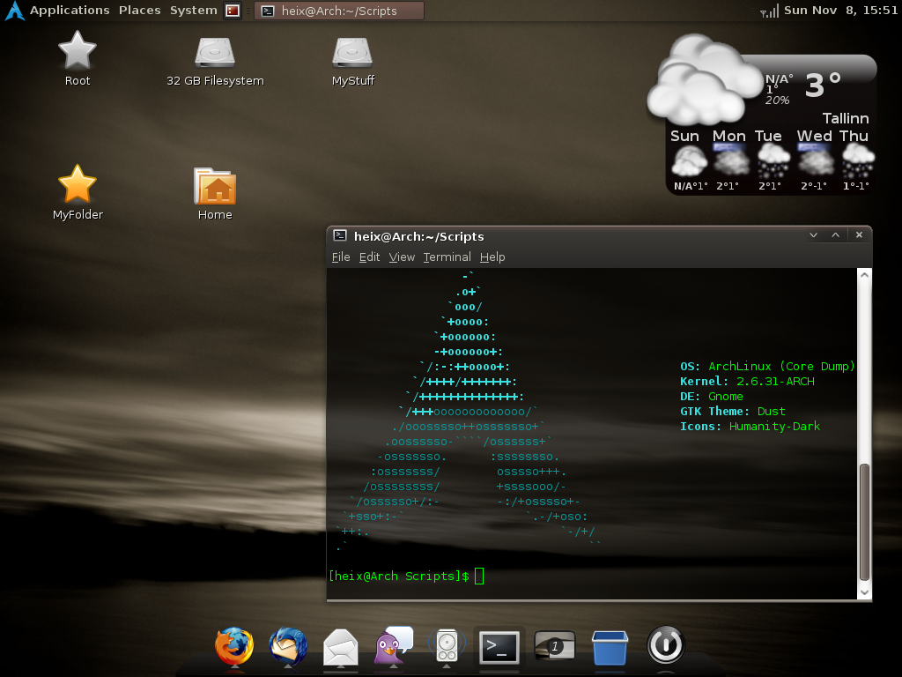Click the terminal scrollbar thumb
This screenshot has width=902, height=677.
[x=864, y=522]
